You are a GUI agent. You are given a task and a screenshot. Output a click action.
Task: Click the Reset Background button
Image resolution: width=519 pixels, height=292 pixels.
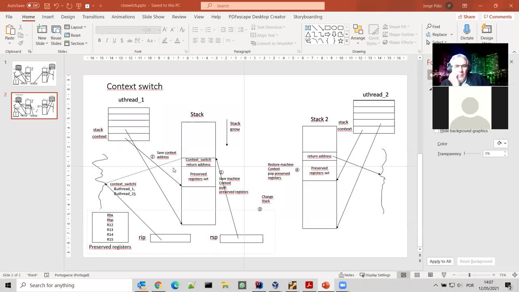click(x=476, y=261)
